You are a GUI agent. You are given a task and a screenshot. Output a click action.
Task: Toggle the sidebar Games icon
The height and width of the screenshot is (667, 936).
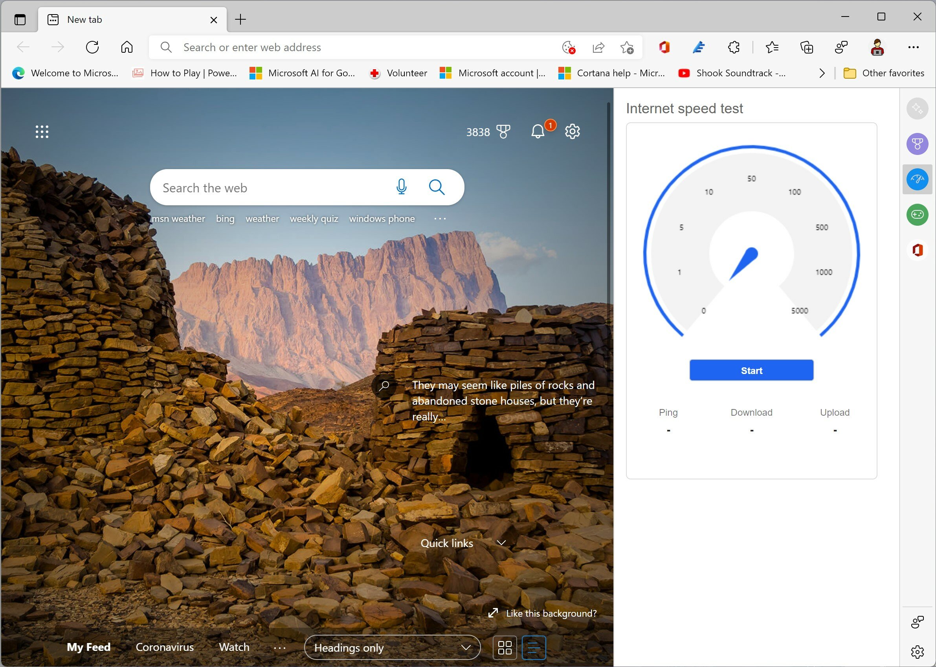coord(916,214)
